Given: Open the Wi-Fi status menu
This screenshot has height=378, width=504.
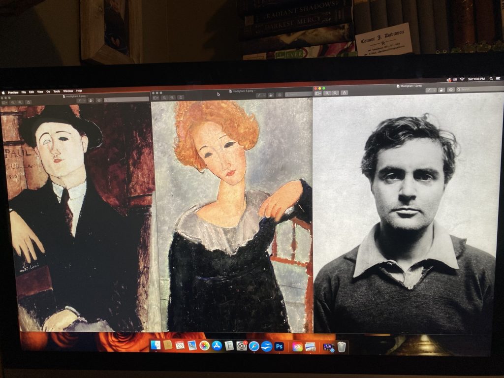Looking at the screenshot, I should (462, 79).
